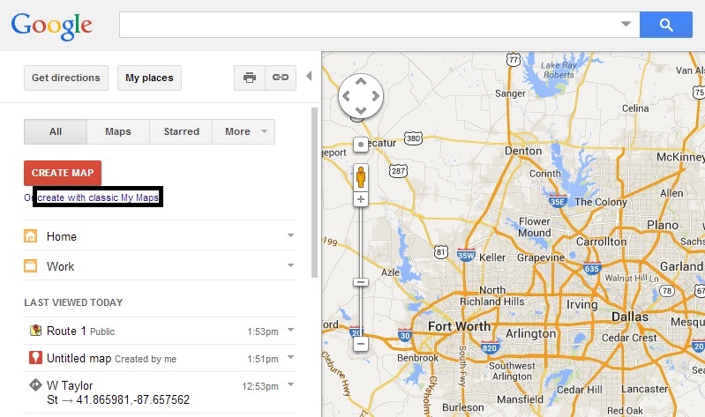Viewport: 705px width, 417px height.
Task: Open the Untitled map entry
Action: [79, 358]
